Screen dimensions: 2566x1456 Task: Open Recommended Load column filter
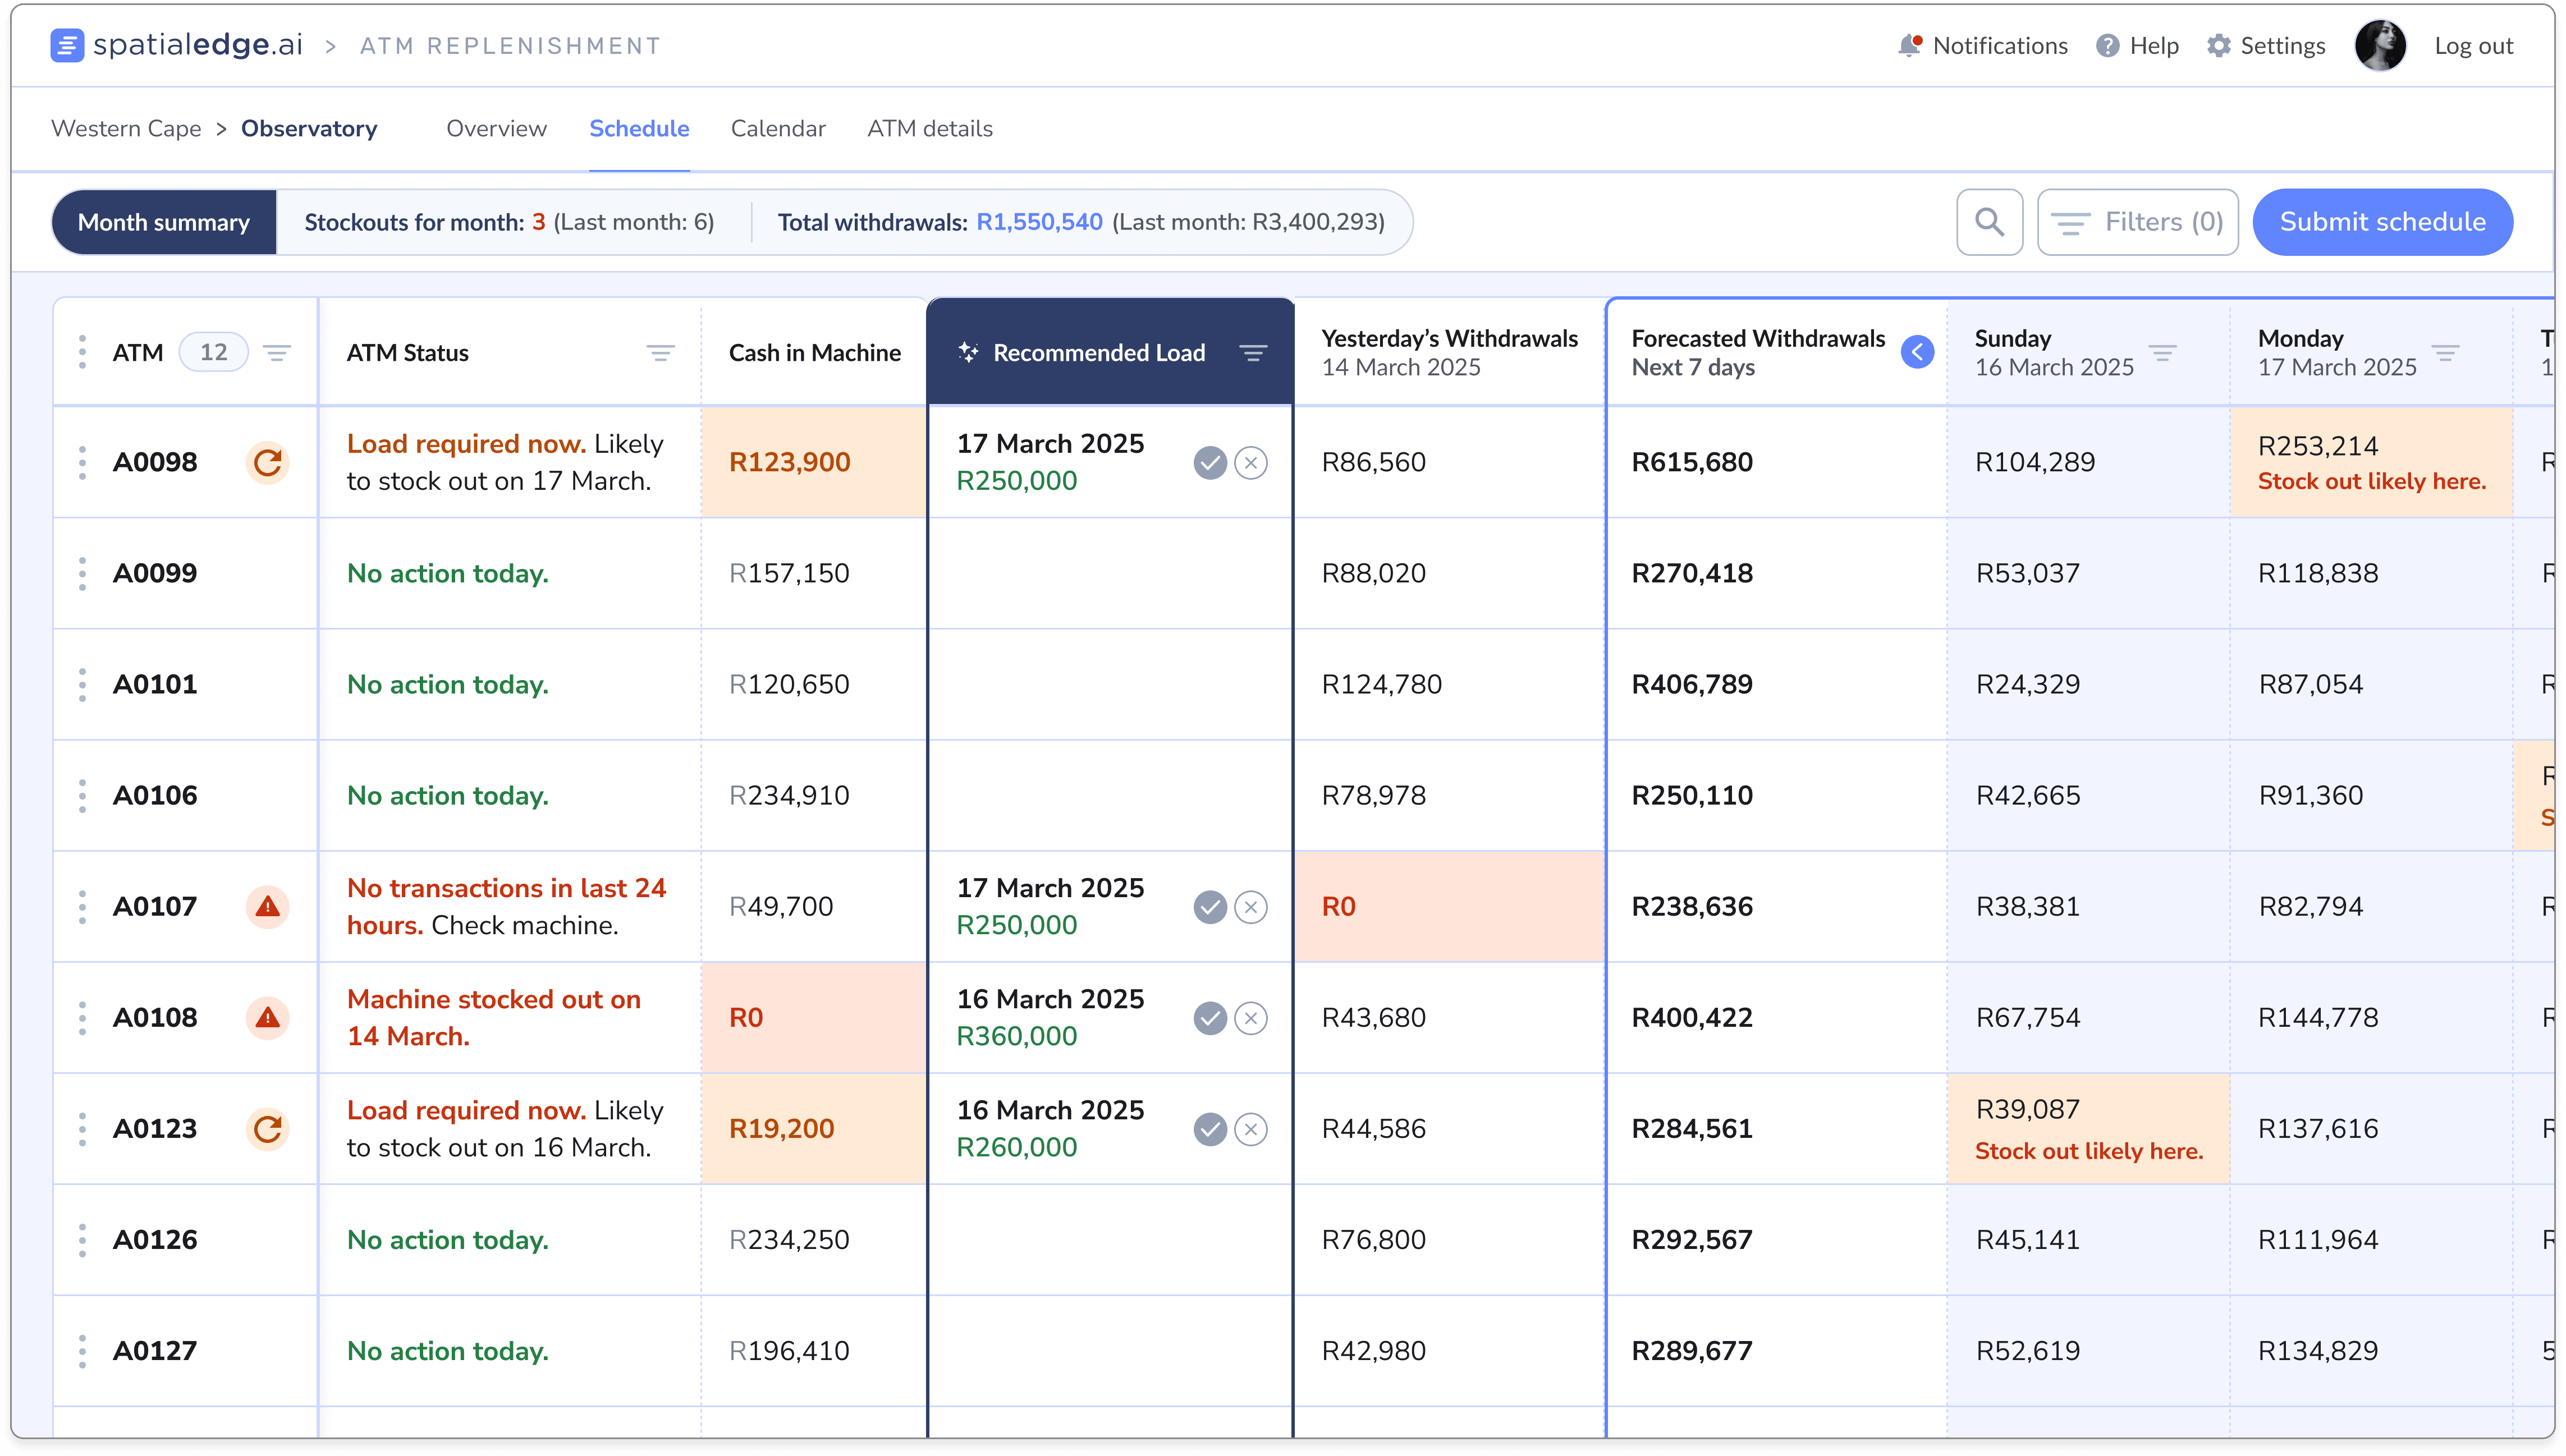point(1253,353)
